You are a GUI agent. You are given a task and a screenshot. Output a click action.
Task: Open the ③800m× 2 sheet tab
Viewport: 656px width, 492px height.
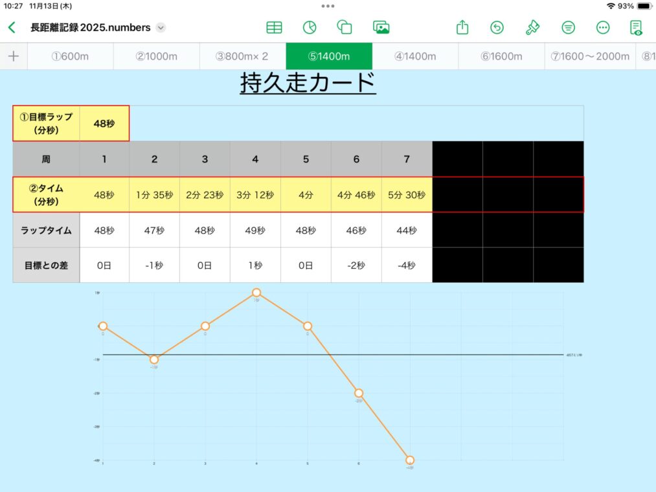pos(242,56)
